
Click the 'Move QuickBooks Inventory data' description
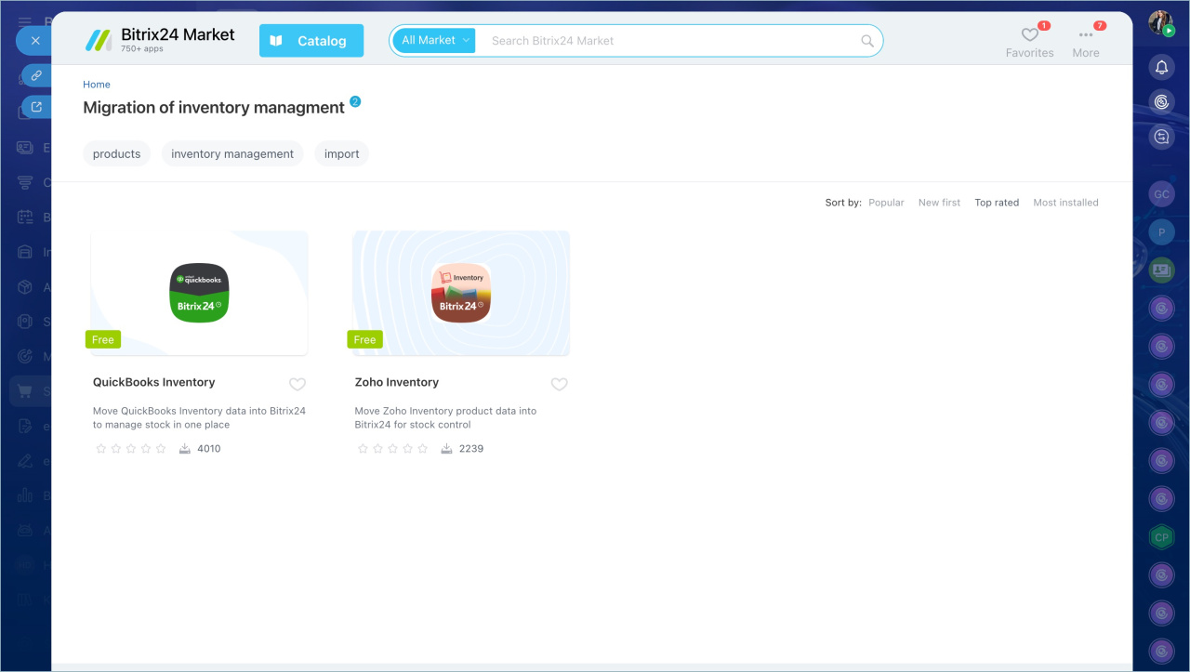pos(200,417)
